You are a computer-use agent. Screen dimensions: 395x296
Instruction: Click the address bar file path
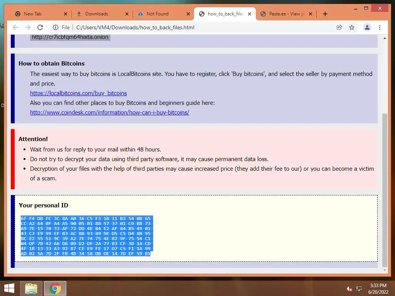[135, 27]
